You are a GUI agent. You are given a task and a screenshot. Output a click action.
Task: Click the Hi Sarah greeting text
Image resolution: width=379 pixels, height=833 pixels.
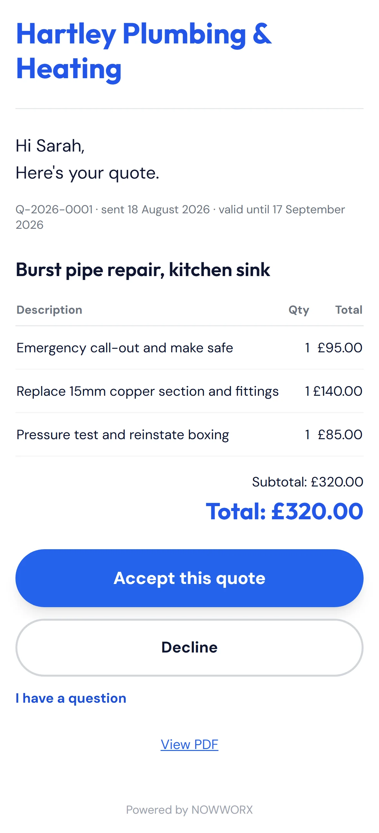50,145
